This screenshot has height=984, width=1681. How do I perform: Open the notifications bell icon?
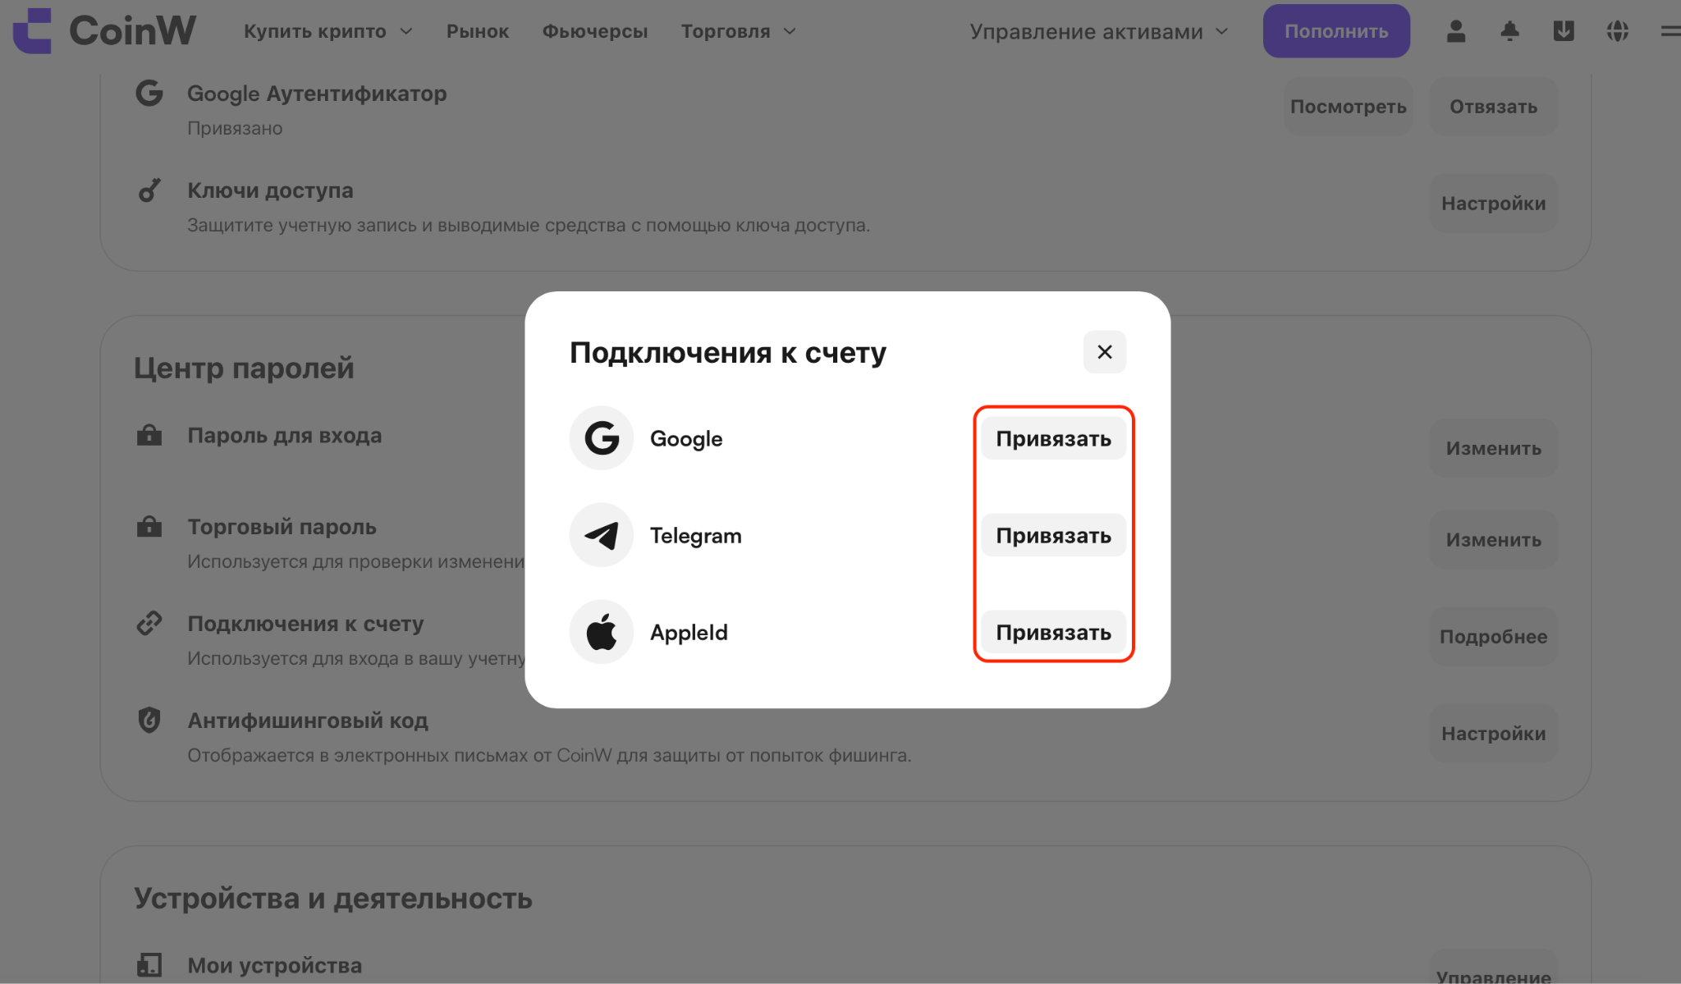[x=1509, y=31]
